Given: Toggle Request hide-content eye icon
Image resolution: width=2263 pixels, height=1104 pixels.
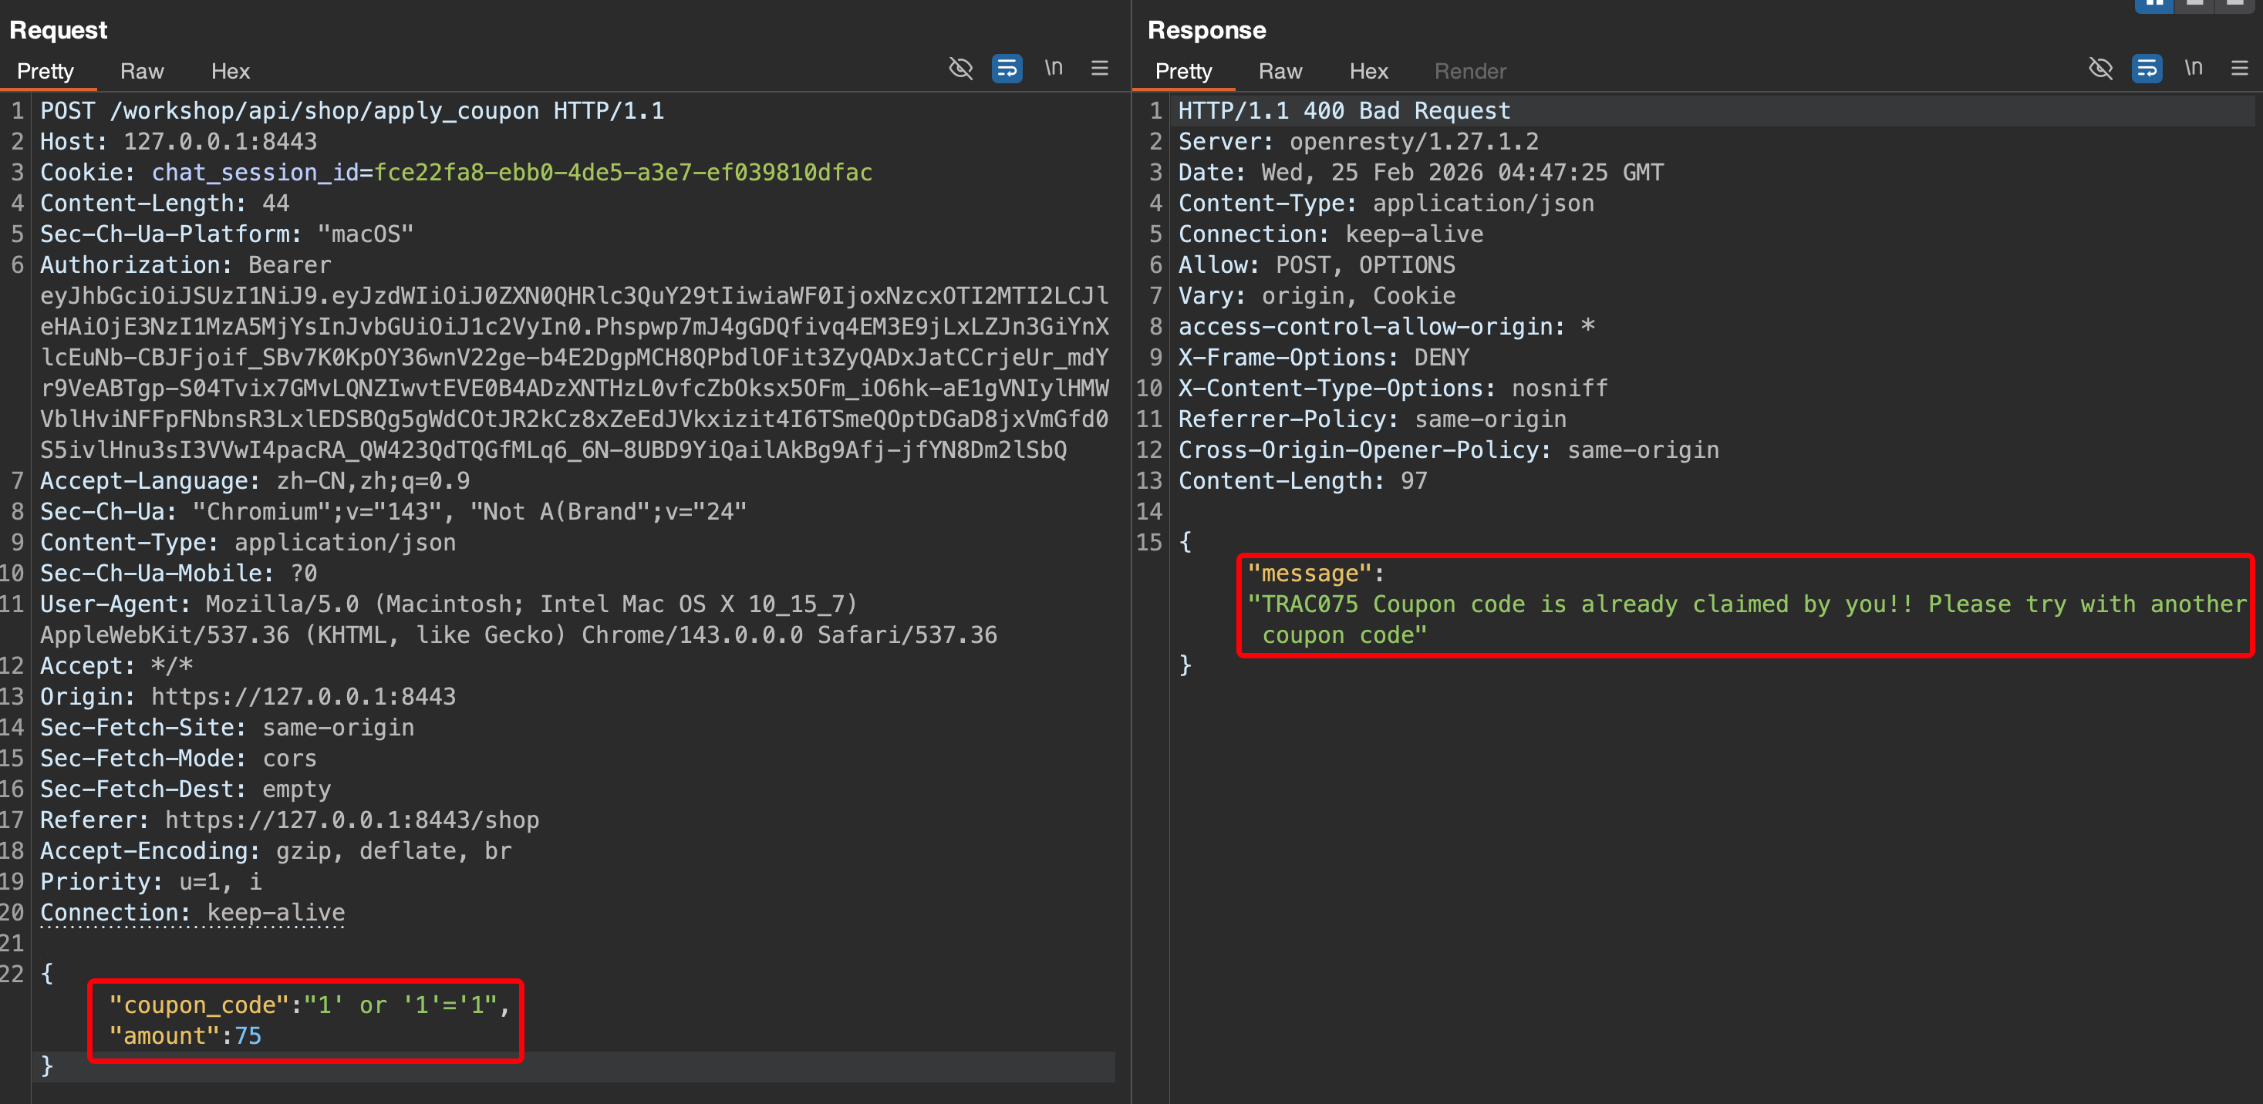Looking at the screenshot, I should (961, 69).
